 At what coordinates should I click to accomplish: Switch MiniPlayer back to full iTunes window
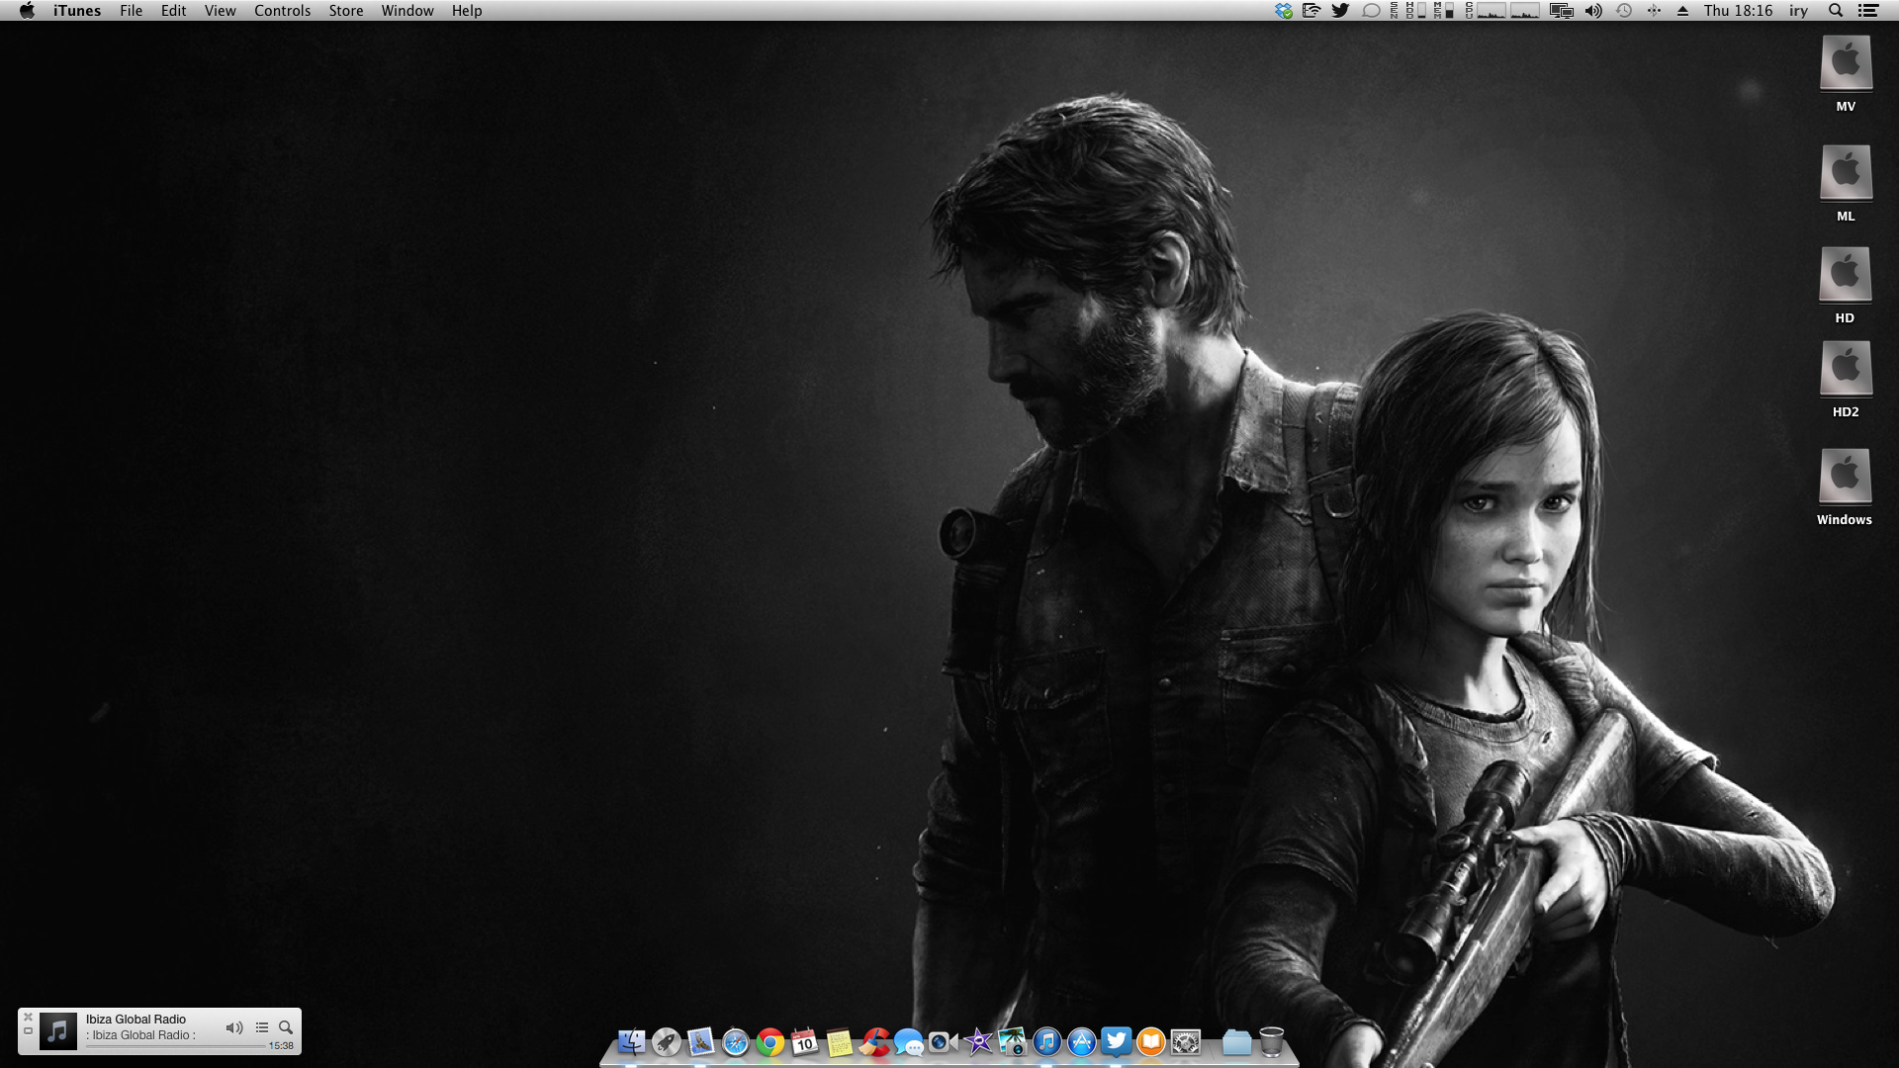28,1030
